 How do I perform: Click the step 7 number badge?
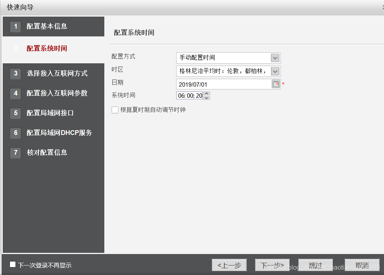click(16, 152)
